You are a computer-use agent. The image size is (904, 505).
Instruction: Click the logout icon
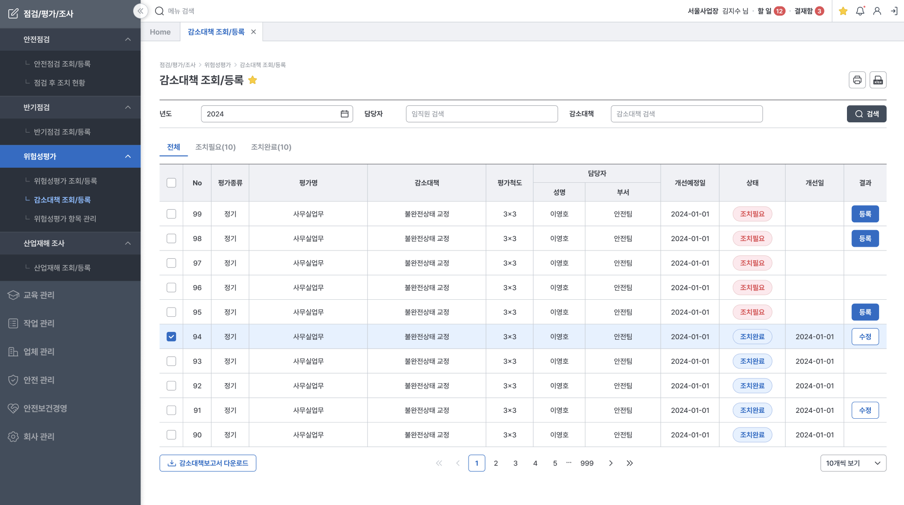click(x=894, y=11)
